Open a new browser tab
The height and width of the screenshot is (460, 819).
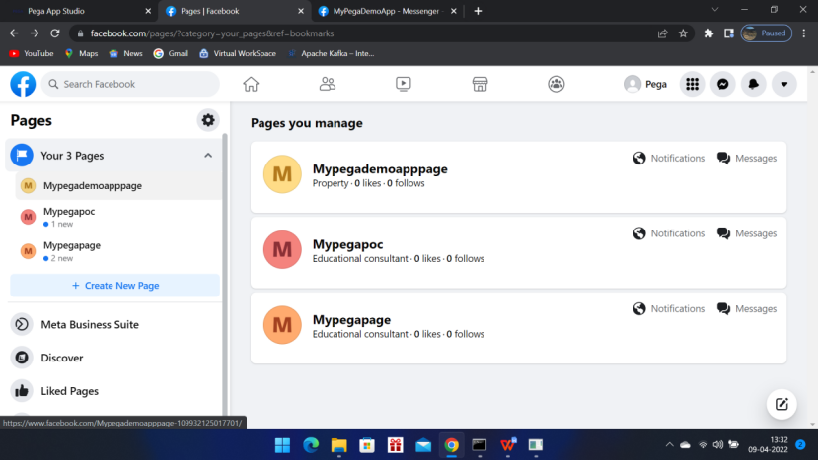478,11
